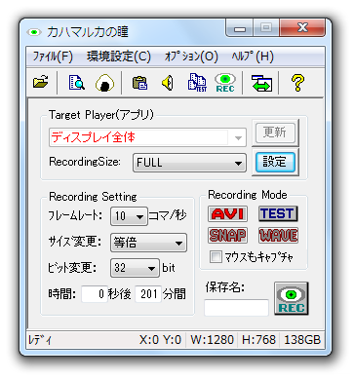Click the window switch green arrow icon
The width and height of the screenshot is (354, 379).
(x=261, y=83)
